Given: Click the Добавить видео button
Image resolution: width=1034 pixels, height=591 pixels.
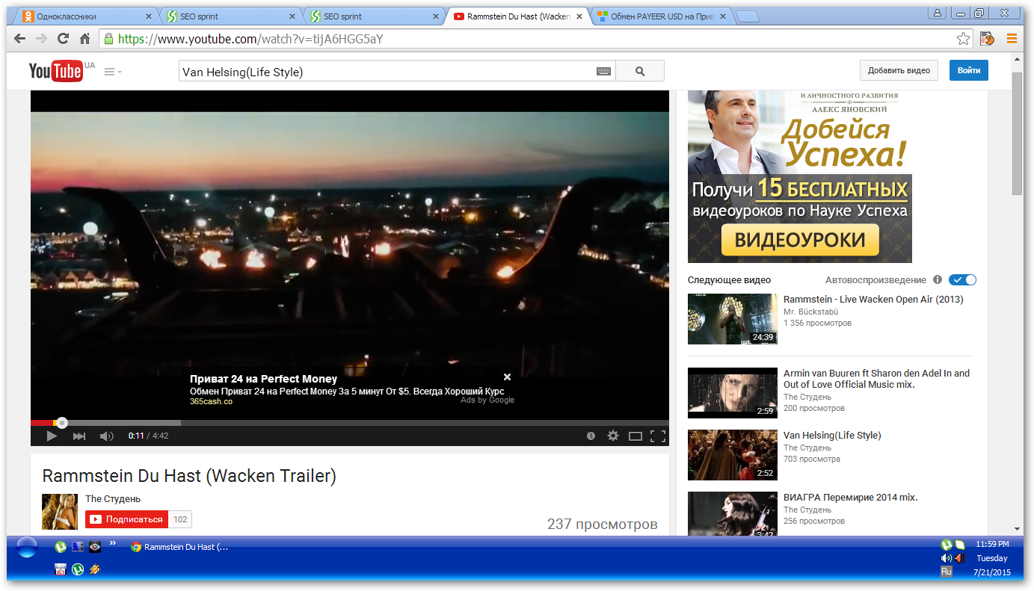Looking at the screenshot, I should 899,70.
